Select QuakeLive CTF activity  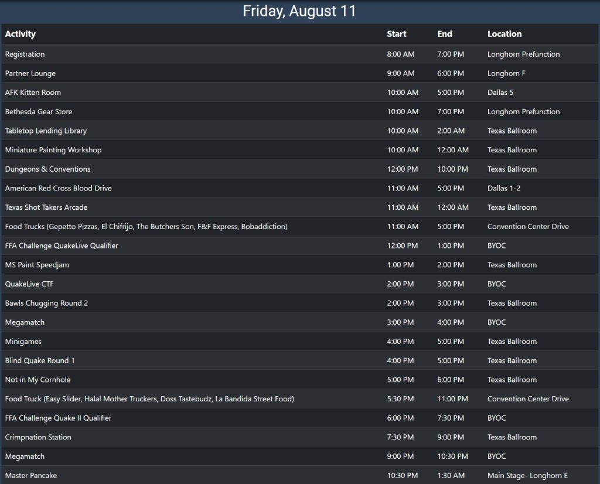(29, 284)
